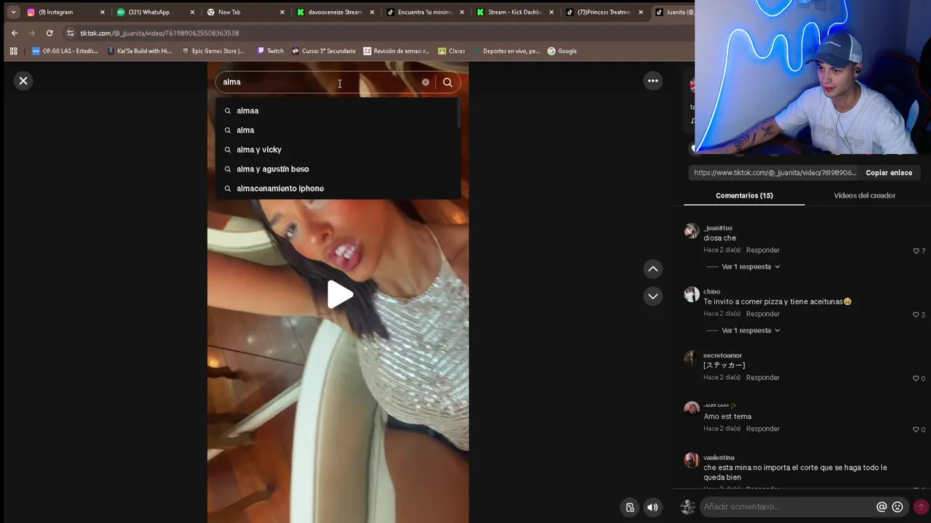Open secretoamor's avatar
This screenshot has width=931, height=523.
point(692,358)
